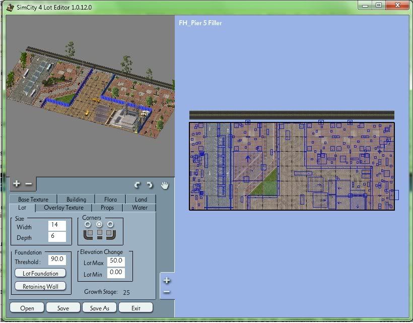Click the Lot Foundation button
This screenshot has height=323, width=413.
(40, 273)
